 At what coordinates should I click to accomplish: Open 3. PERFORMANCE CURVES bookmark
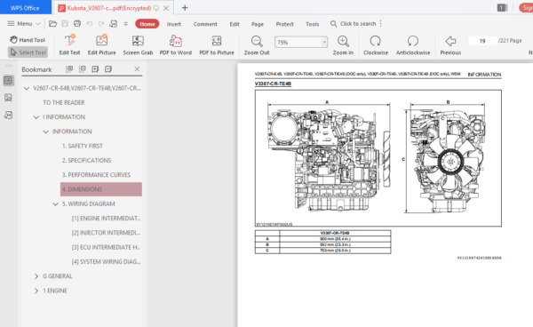(x=96, y=175)
